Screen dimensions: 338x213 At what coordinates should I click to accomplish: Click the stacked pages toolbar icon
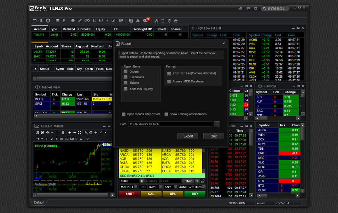(x=131, y=21)
